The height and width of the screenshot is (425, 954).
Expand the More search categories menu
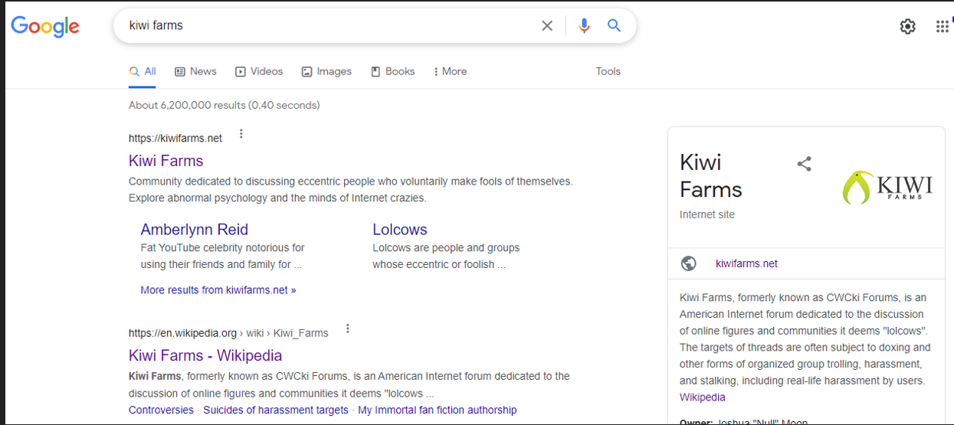coord(450,71)
